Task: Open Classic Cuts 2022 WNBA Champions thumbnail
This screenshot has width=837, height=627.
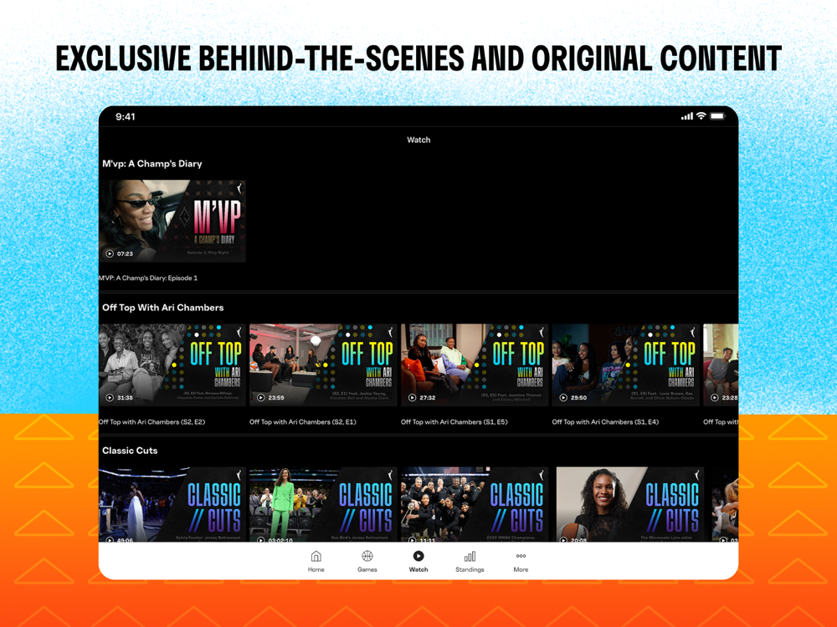Action: click(x=475, y=504)
